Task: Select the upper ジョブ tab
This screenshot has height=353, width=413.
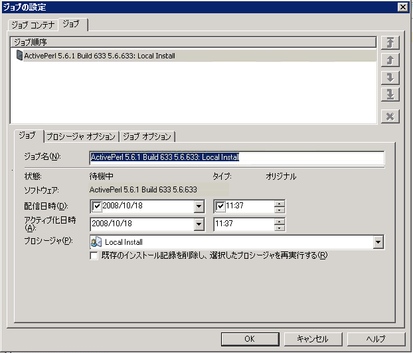Action: (72, 24)
